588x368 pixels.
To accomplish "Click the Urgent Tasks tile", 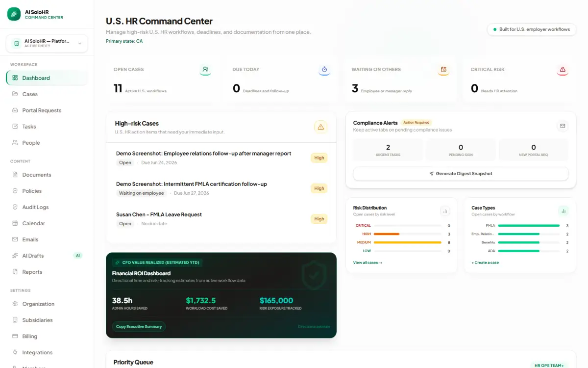I will click(x=388, y=150).
